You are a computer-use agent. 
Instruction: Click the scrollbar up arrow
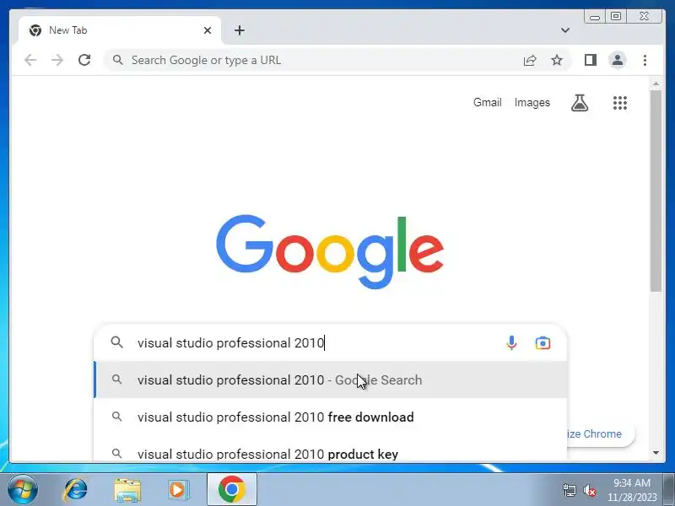(656, 83)
